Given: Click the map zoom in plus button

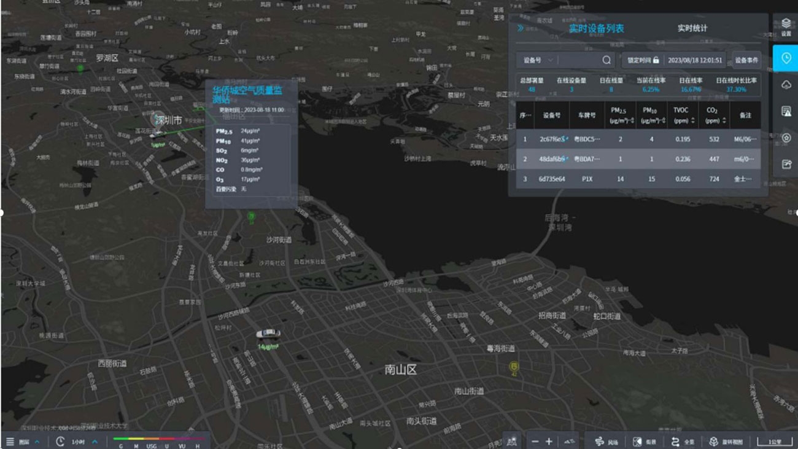Looking at the screenshot, I should (x=549, y=442).
